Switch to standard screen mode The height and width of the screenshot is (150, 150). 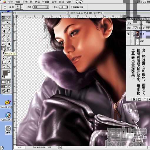coord(3,86)
